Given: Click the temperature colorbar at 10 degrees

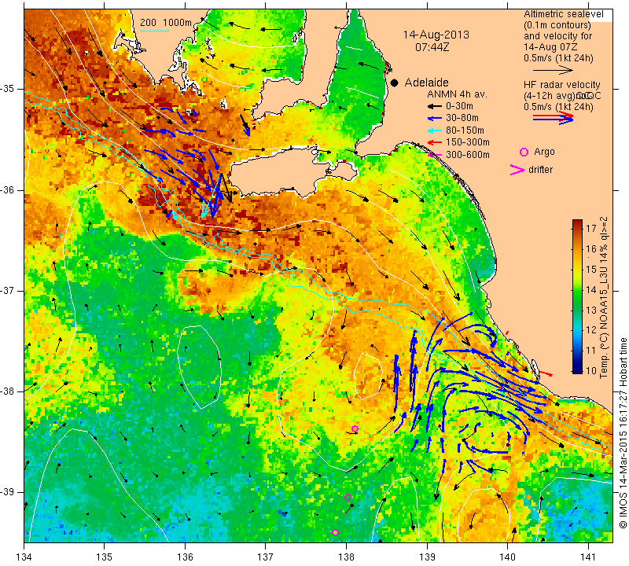Looking at the screenshot, I should 577,370.
